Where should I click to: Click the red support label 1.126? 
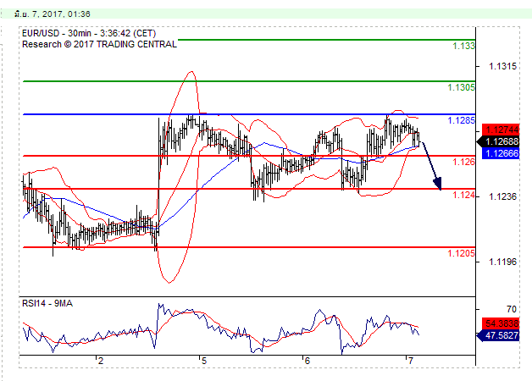(x=463, y=162)
